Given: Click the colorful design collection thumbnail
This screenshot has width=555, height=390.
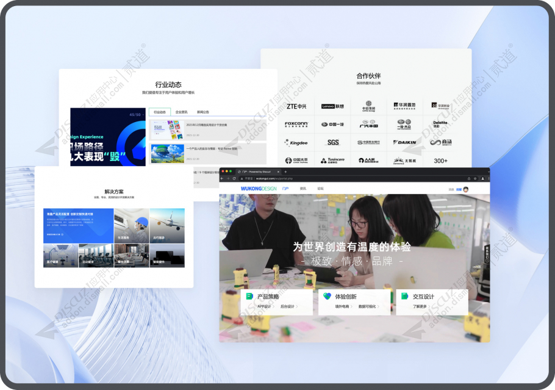Looking at the screenshot, I should tap(168, 130).
